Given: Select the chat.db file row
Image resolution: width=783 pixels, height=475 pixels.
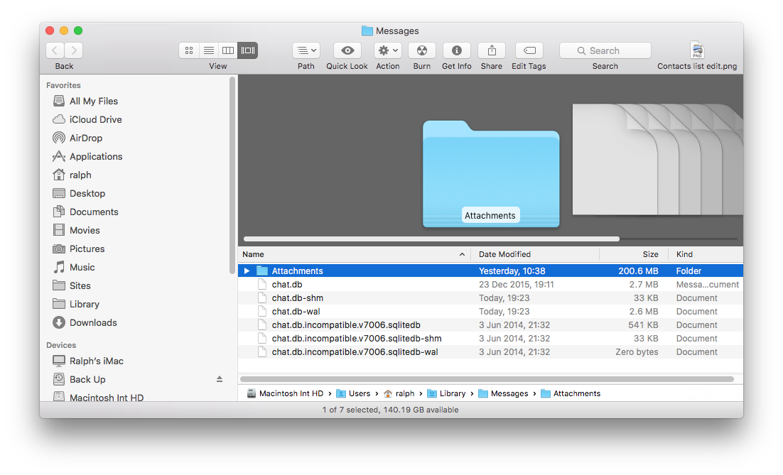Looking at the screenshot, I should 490,285.
